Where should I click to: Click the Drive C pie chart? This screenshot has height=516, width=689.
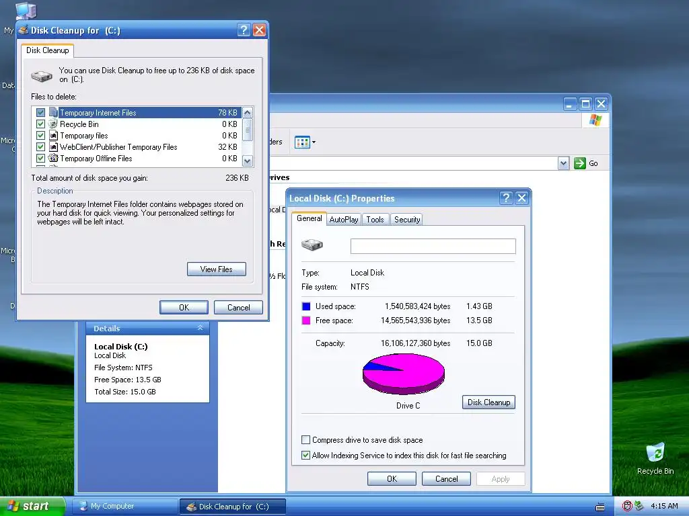click(x=404, y=374)
